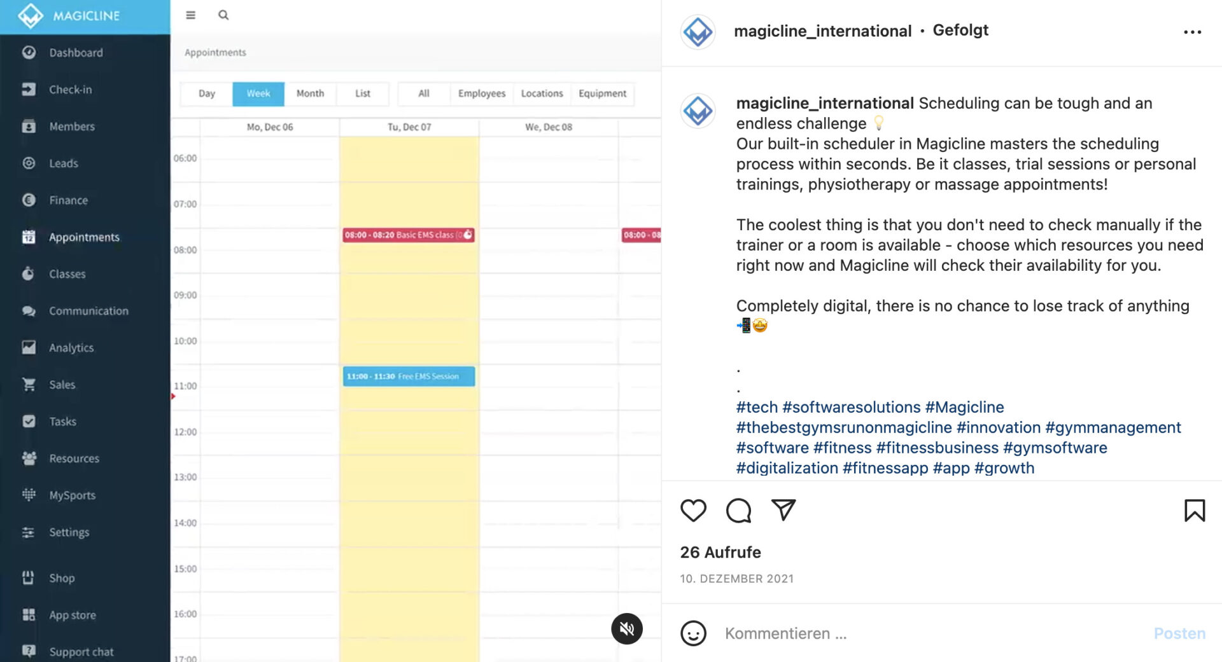
Task: Unmute the video sound
Action: click(x=627, y=628)
